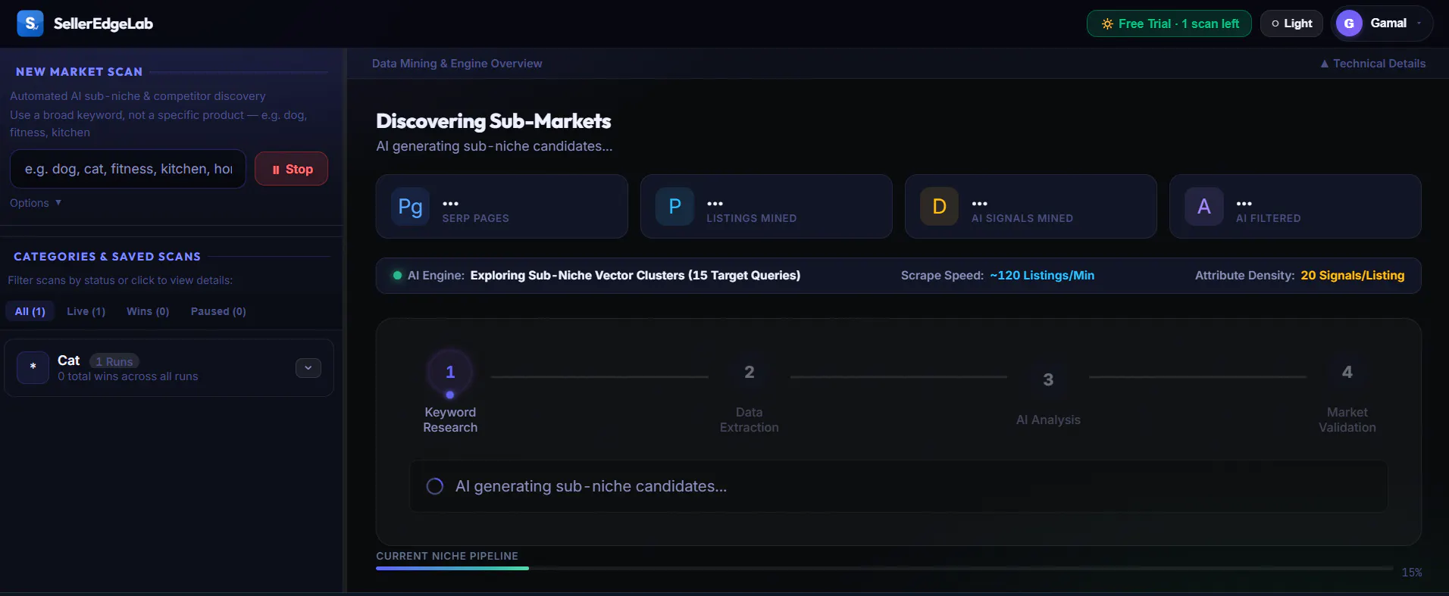Click the A AI Filtered icon
1449x596 pixels.
click(1203, 207)
